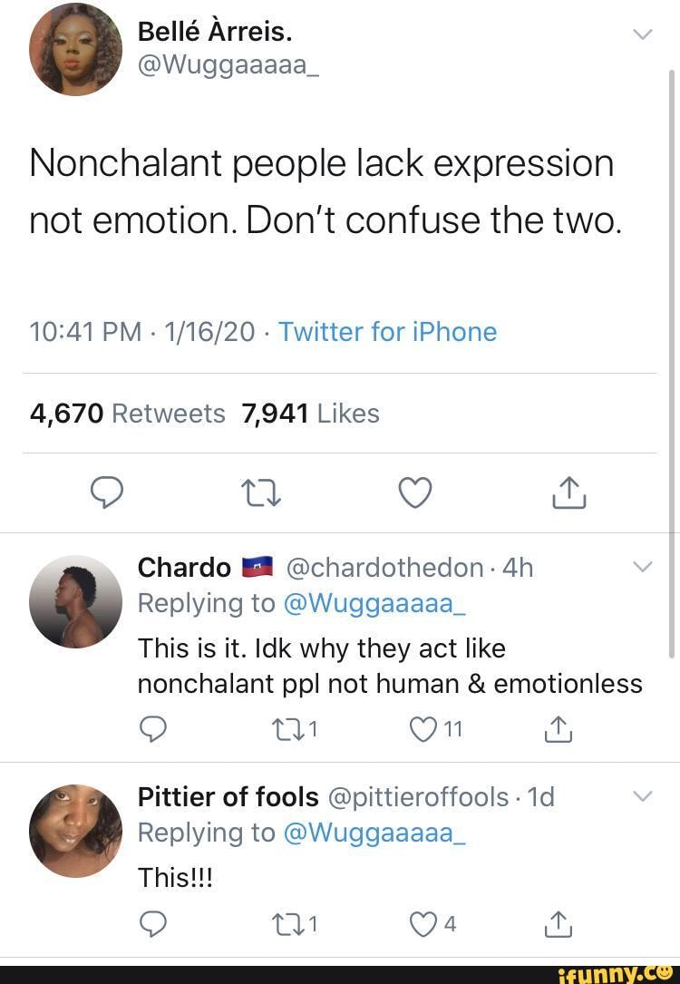
Task: Like Bellé Àrreis's tweet via heart icon
Action: pos(415,492)
